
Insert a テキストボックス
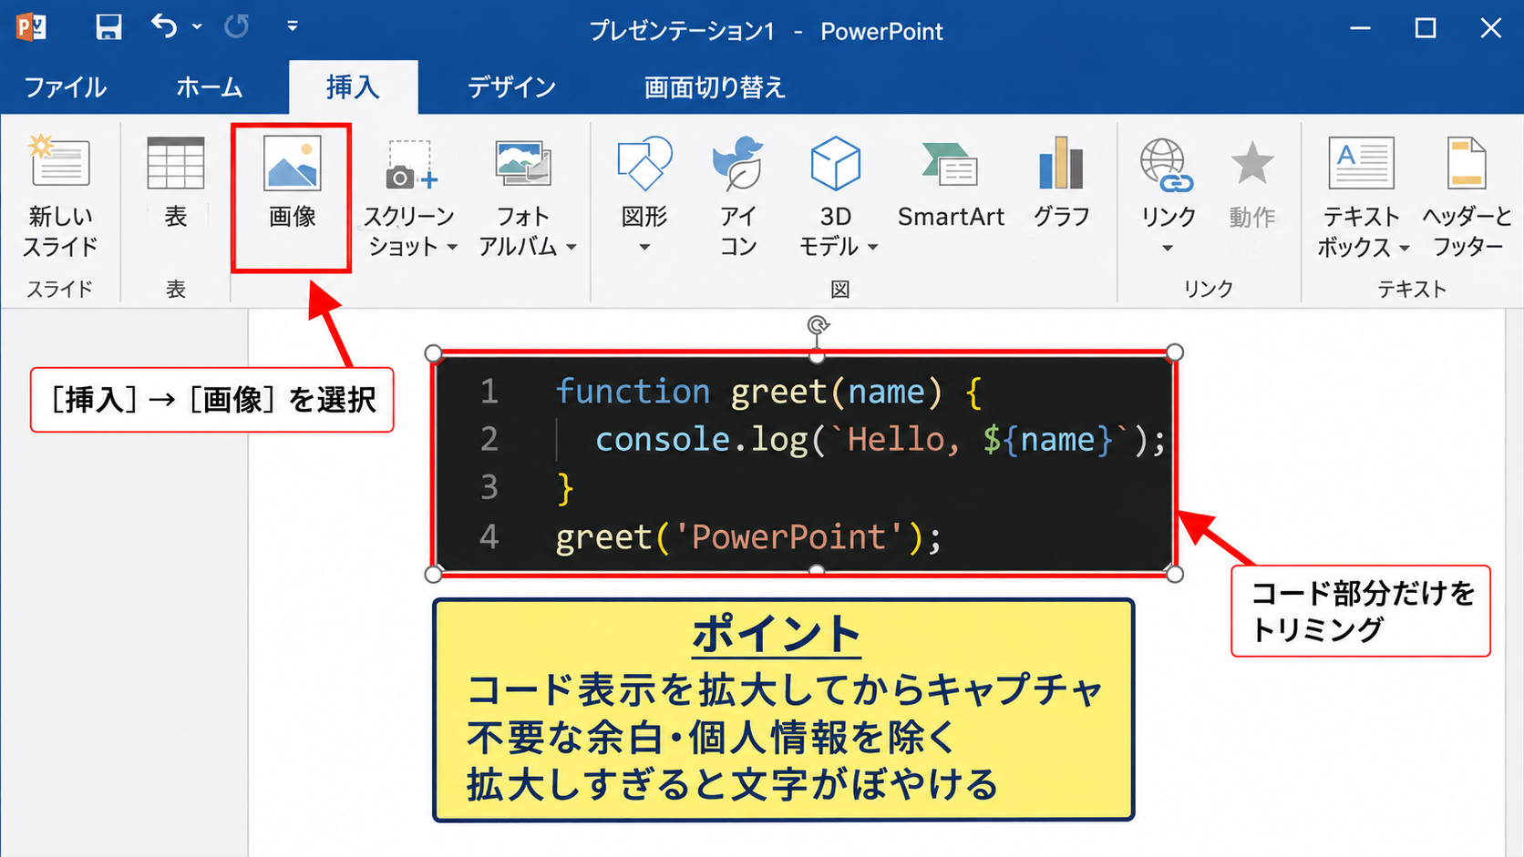point(1361,196)
